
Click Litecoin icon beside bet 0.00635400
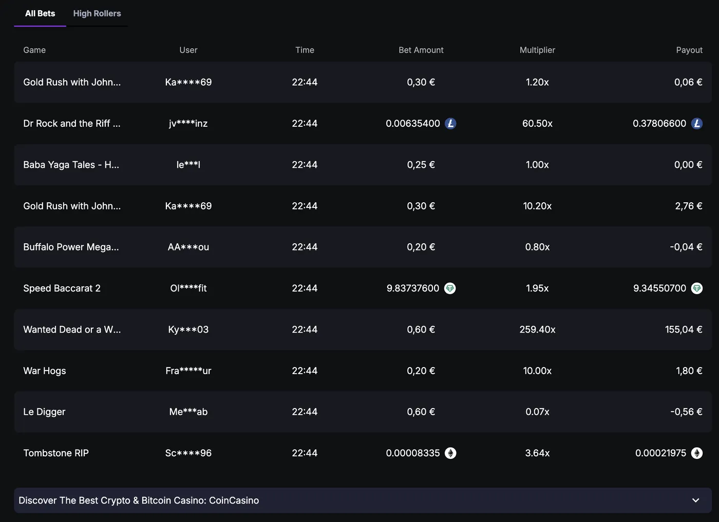(450, 123)
